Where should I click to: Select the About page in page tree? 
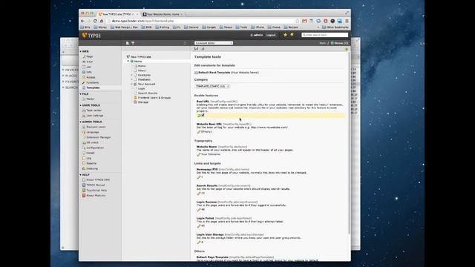point(142,70)
